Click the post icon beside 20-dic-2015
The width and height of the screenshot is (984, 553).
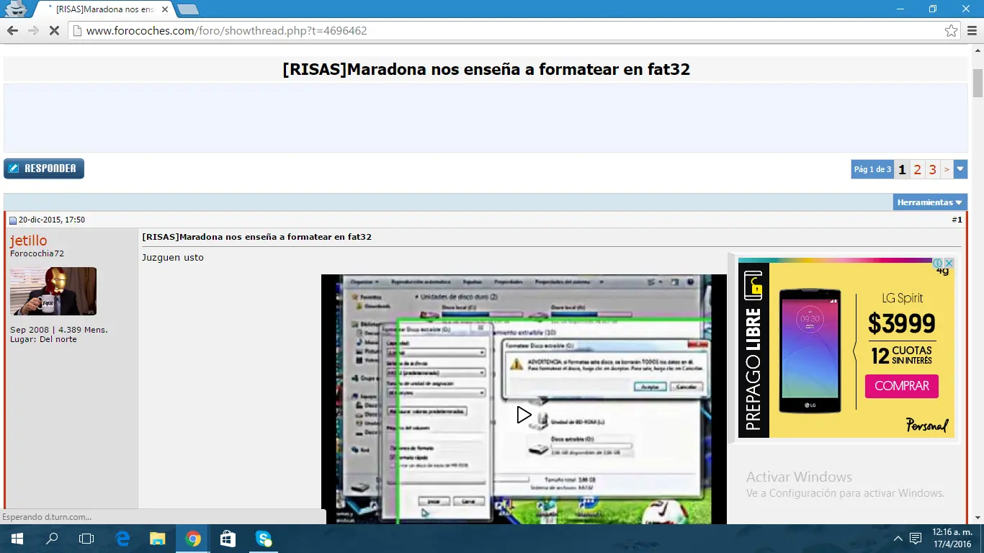click(x=13, y=220)
